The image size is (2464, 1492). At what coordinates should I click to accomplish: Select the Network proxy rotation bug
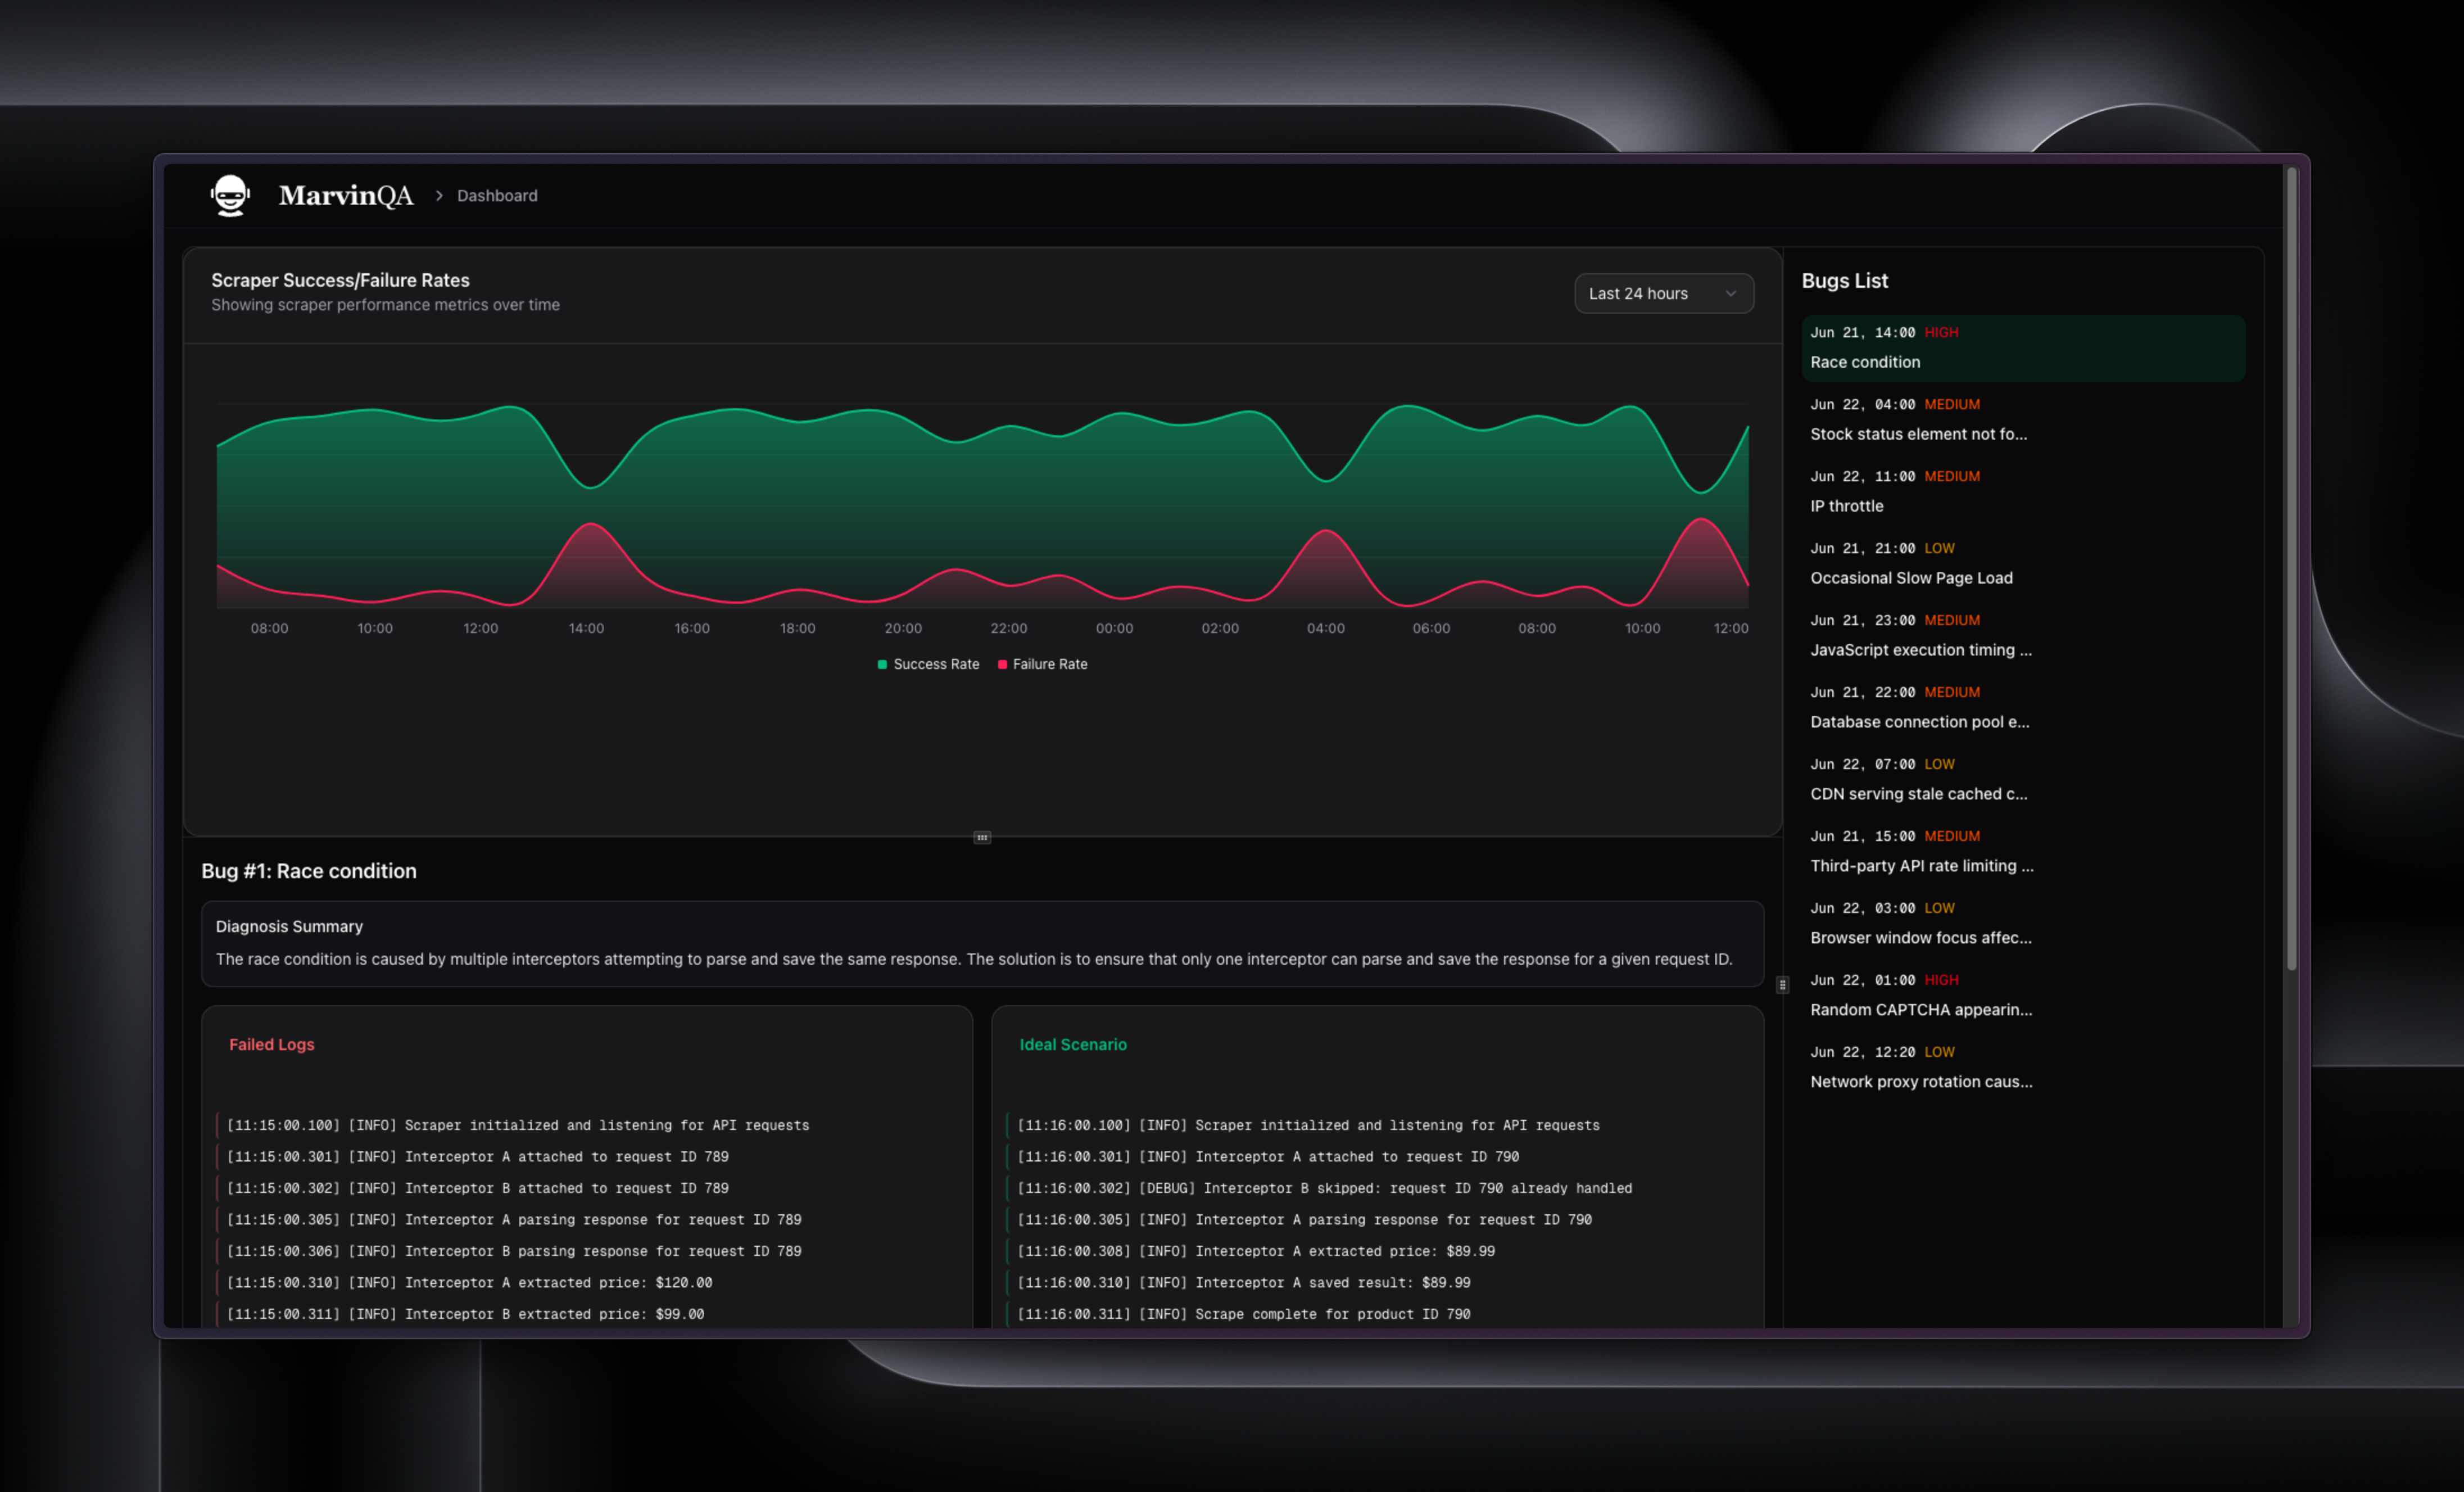(2023, 1068)
